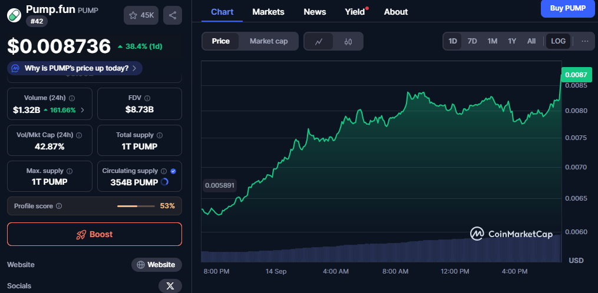The image size is (598, 293).
Task: Click Total supply info icon
Action: click(160, 135)
